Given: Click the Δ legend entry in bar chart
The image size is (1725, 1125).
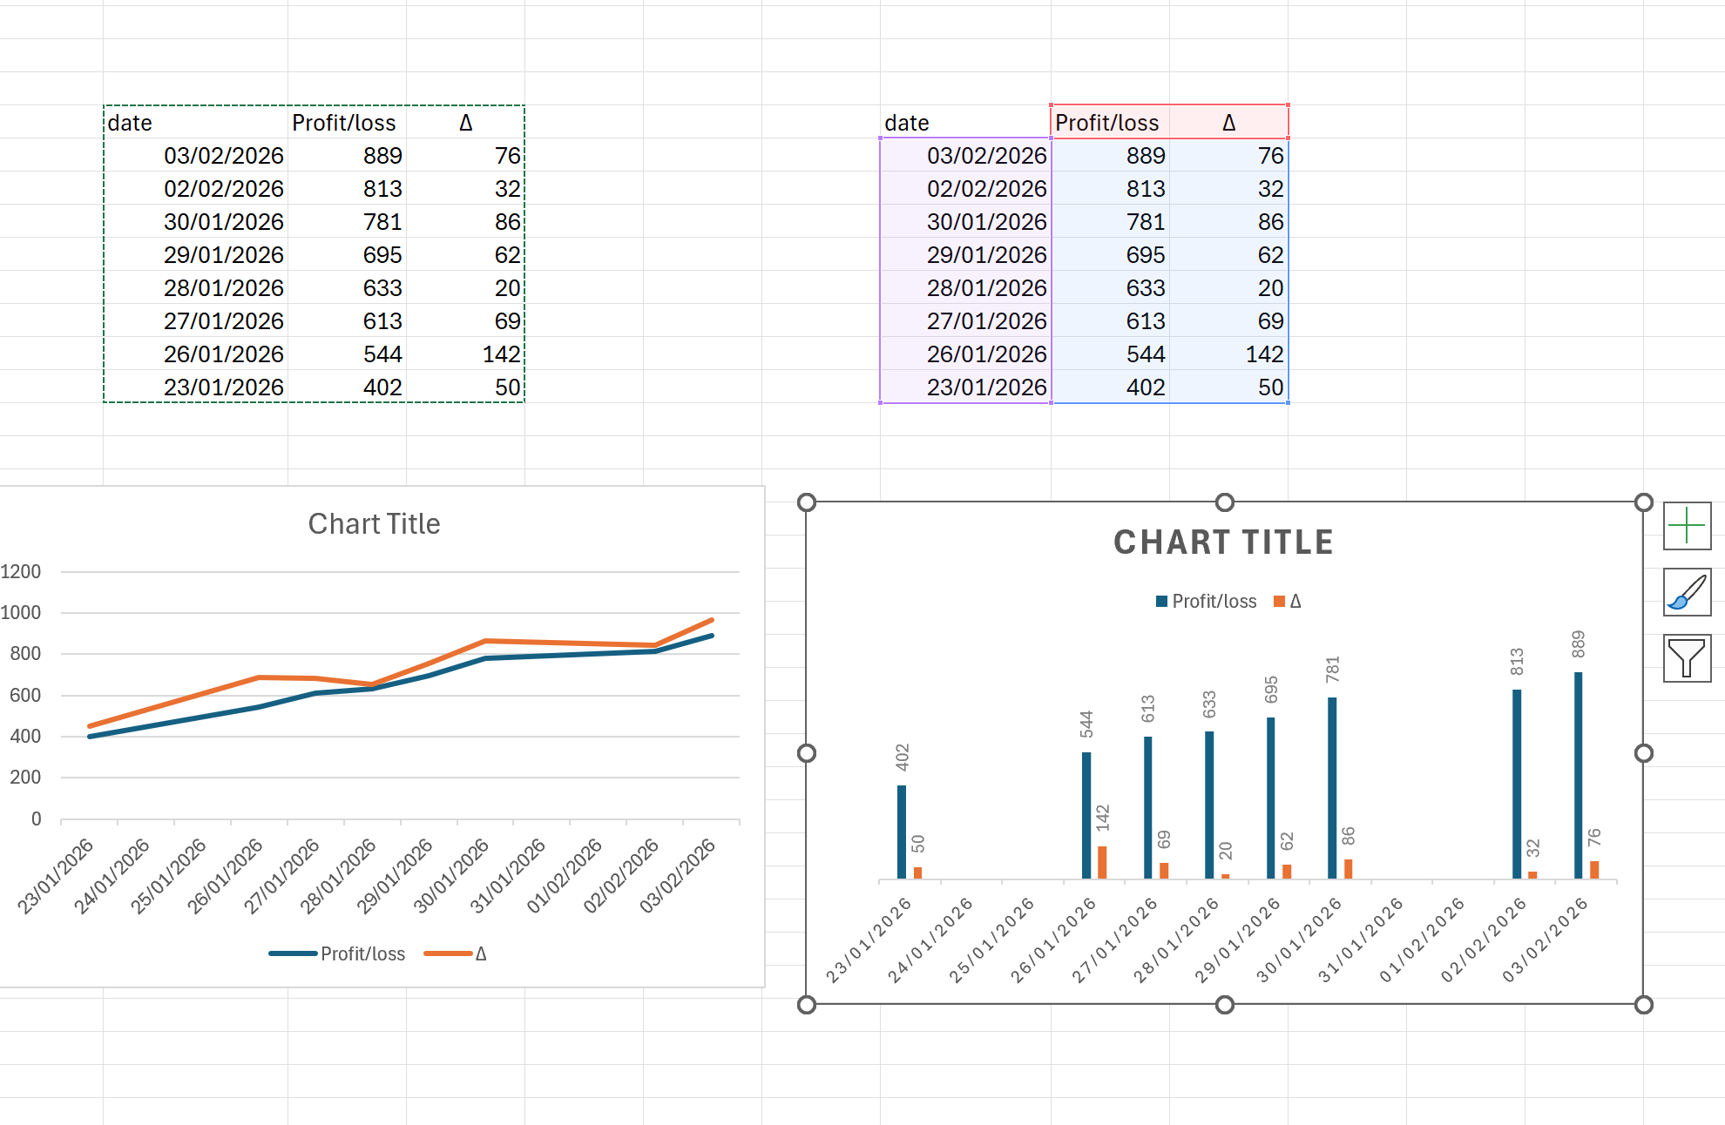Looking at the screenshot, I should [x=1287, y=602].
